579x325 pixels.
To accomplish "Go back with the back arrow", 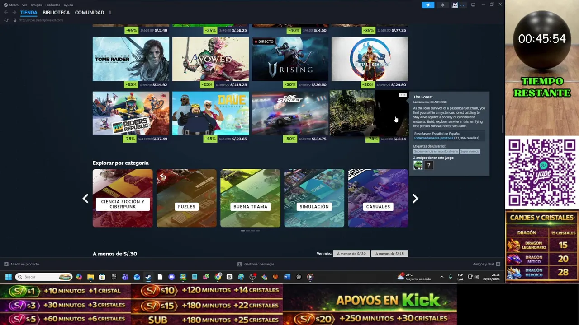I will 6,13.
